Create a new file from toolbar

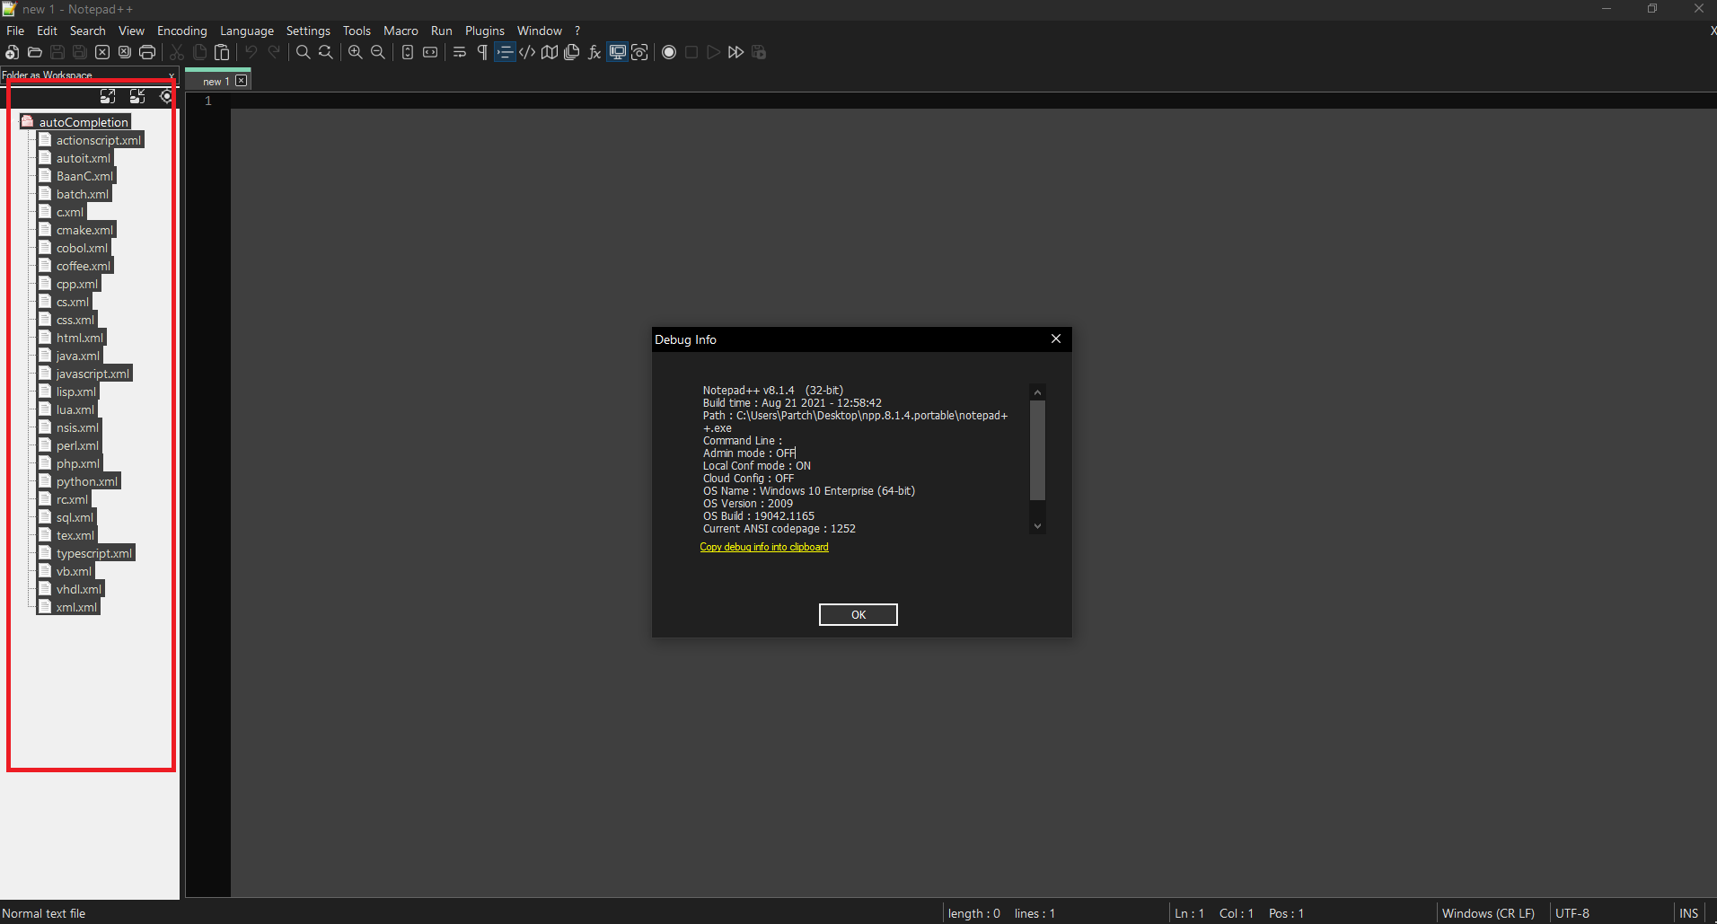[x=13, y=52]
